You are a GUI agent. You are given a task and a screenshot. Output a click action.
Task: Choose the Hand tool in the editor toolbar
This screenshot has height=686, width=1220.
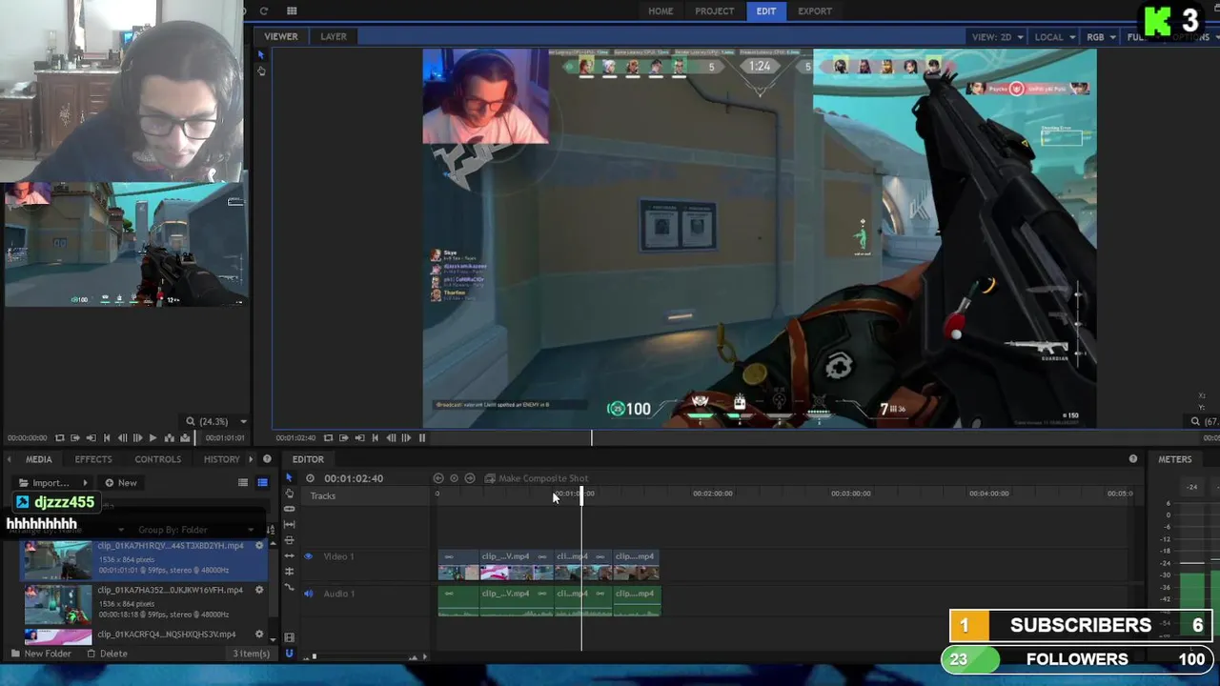pos(290,494)
